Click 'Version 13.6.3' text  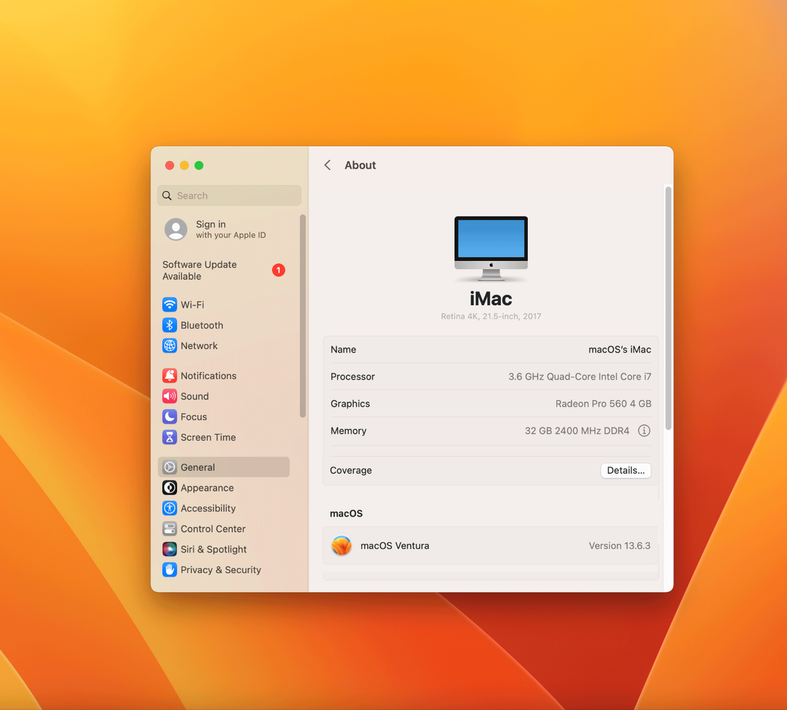click(x=620, y=546)
